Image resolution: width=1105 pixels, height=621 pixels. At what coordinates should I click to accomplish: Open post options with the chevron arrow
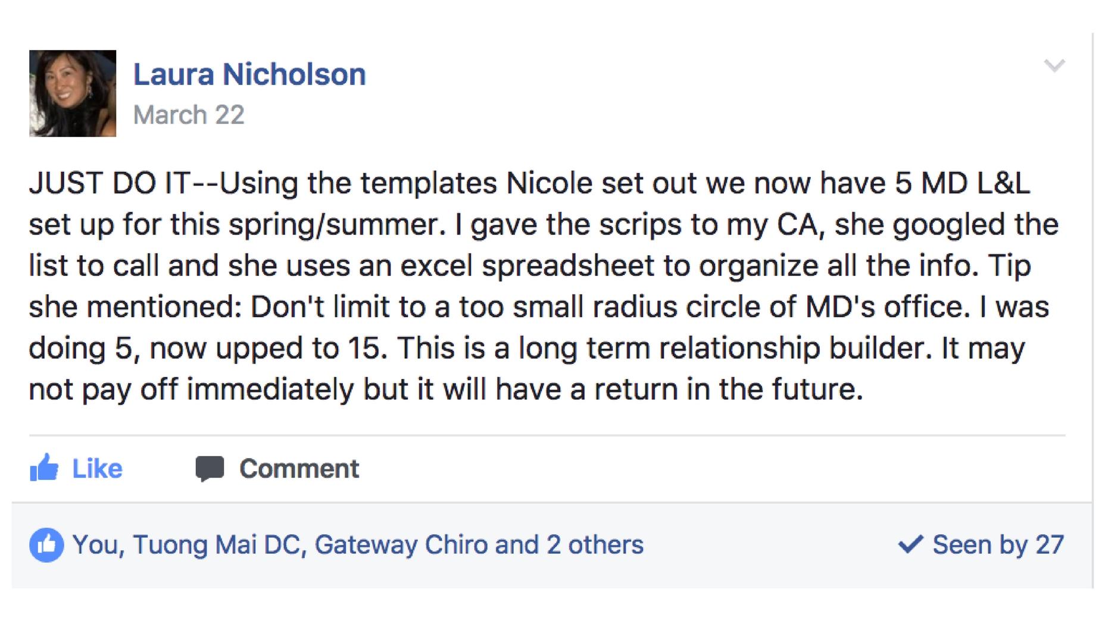pyautogui.click(x=1054, y=65)
